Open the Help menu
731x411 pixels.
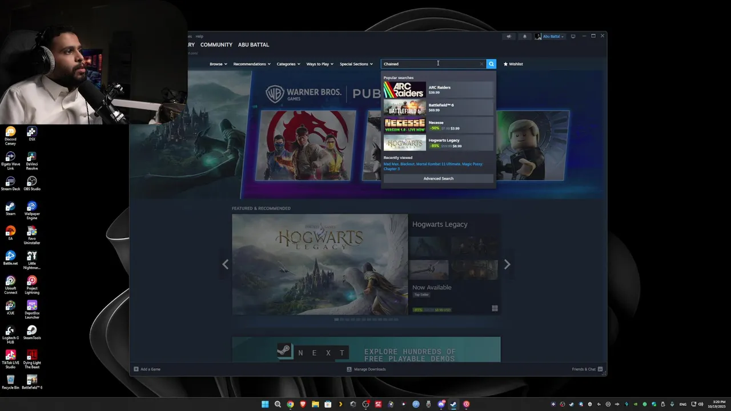199,37
